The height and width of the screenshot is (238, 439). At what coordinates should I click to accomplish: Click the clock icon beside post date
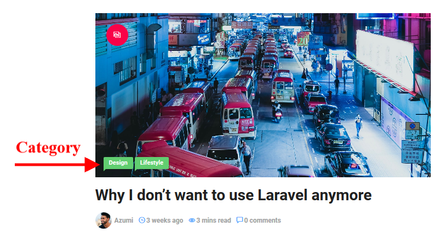pos(142,220)
